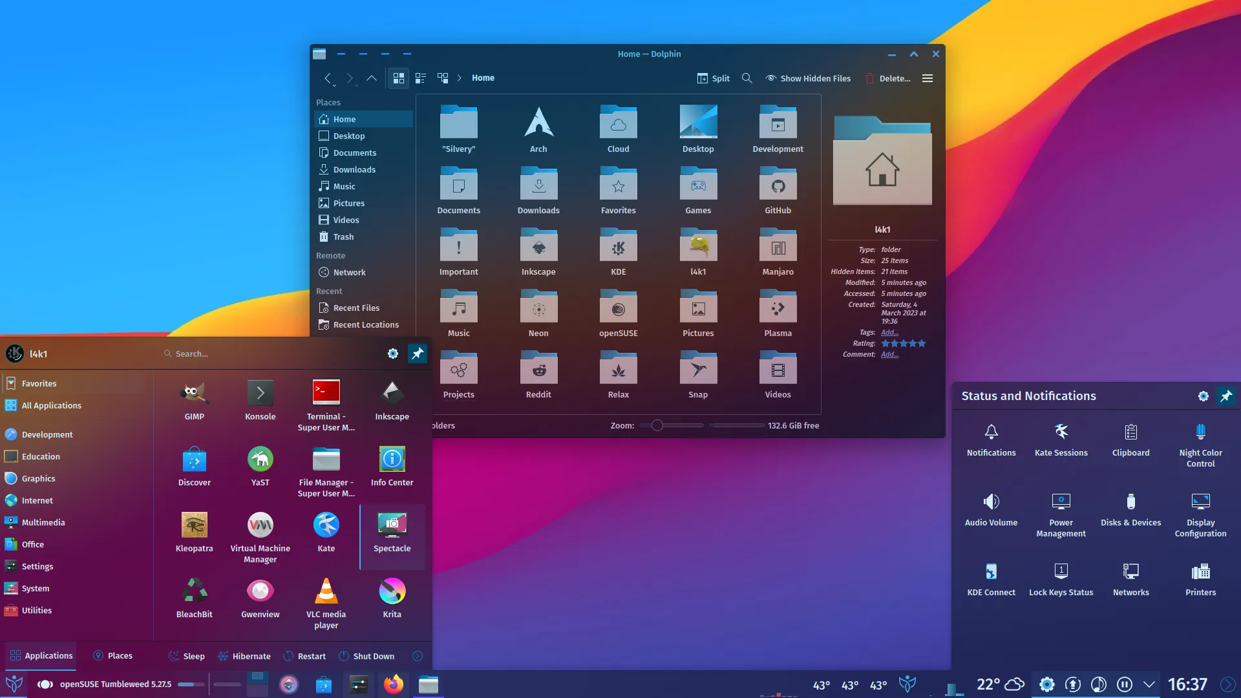
Task: Toggle the pin on Status and Notifications
Action: point(1226,396)
